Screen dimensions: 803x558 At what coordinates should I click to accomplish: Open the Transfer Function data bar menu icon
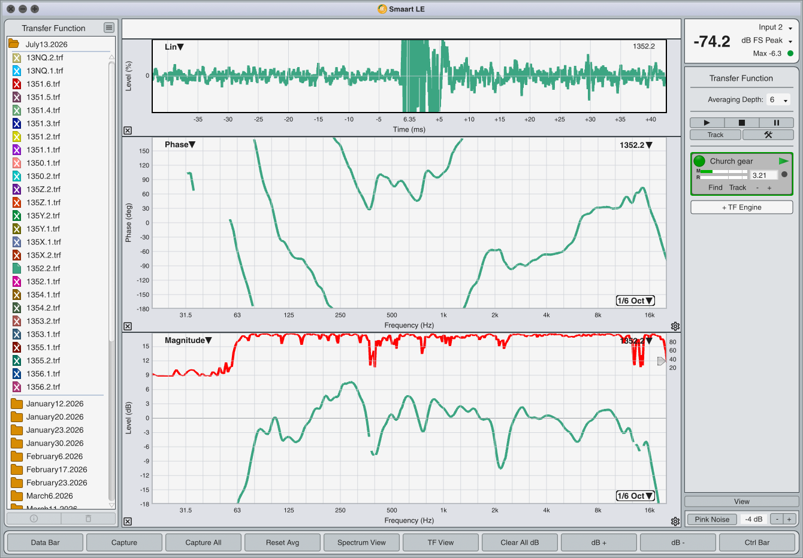click(108, 28)
